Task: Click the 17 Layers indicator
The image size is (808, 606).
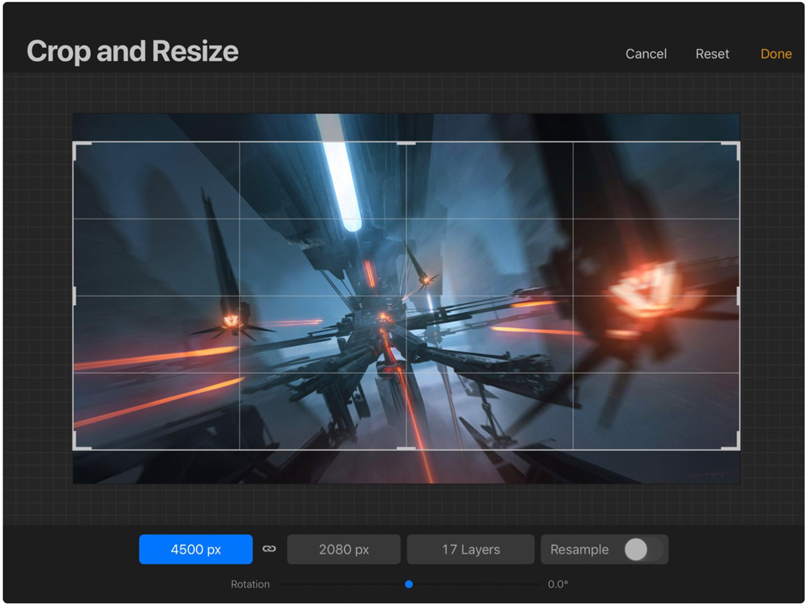Action: (470, 549)
